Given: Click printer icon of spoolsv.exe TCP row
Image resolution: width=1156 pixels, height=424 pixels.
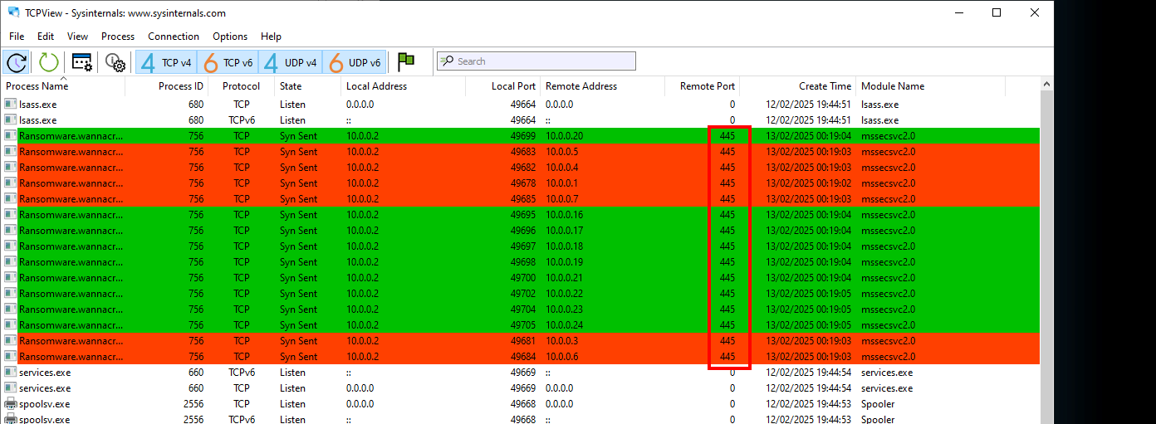Looking at the screenshot, I should (x=10, y=404).
